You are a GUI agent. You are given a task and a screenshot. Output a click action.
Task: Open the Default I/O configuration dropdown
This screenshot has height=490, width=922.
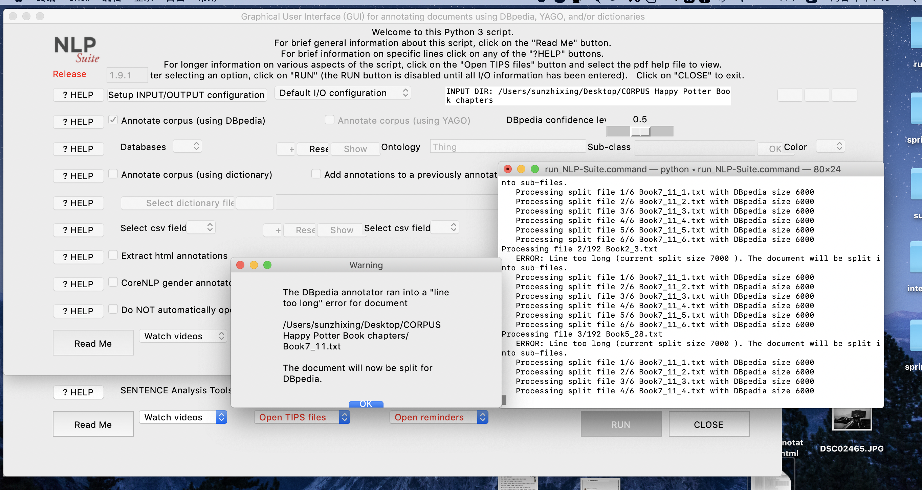(343, 93)
